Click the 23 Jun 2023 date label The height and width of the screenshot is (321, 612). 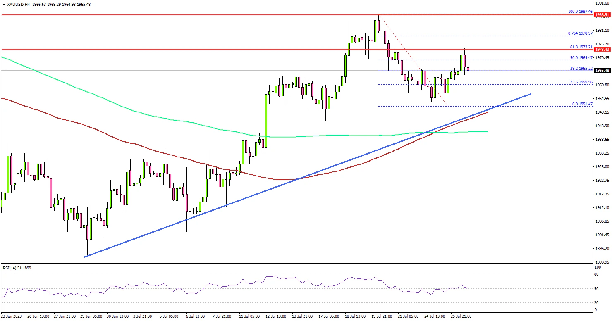tap(12, 316)
